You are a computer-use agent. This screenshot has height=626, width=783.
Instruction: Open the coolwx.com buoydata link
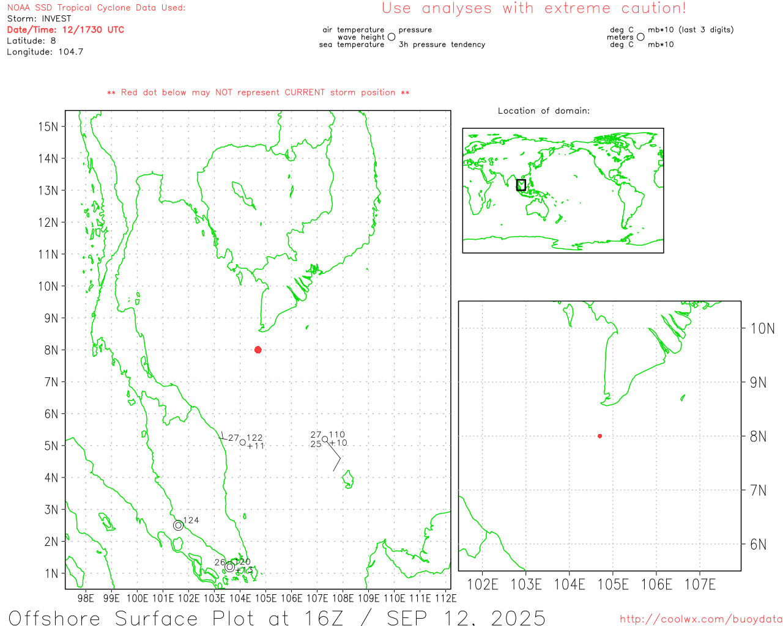(701, 619)
